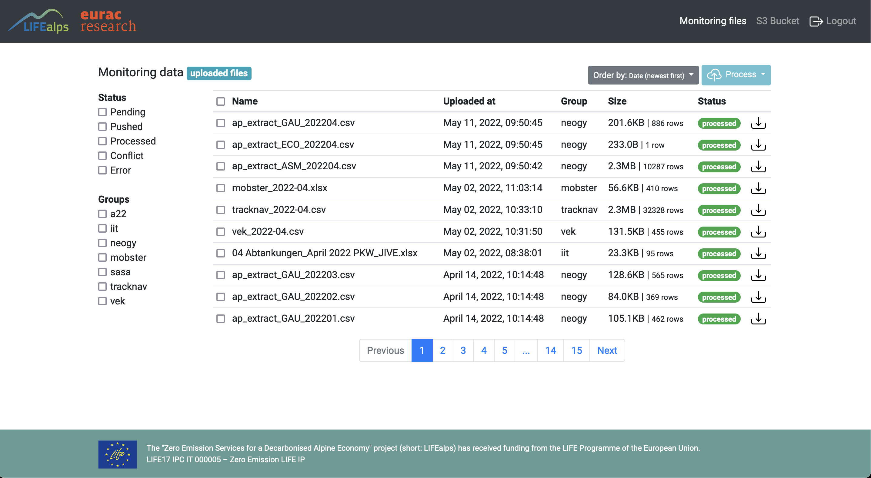Go to Monitoring files page
The width and height of the screenshot is (871, 478).
coord(713,21)
